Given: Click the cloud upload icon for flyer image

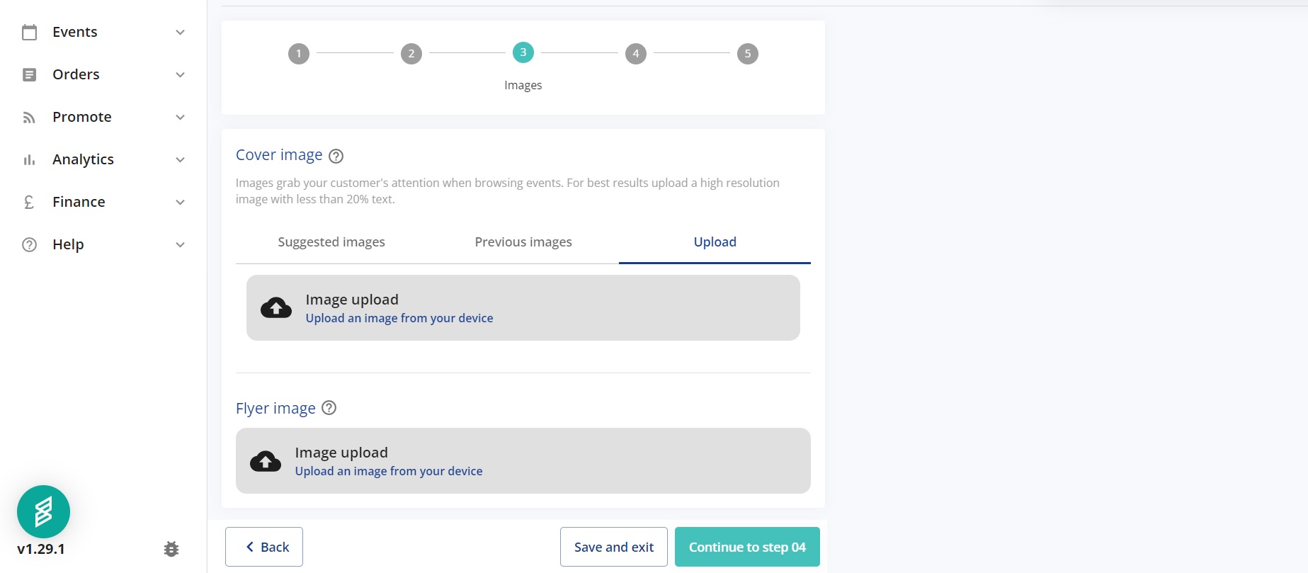Looking at the screenshot, I should [266, 461].
